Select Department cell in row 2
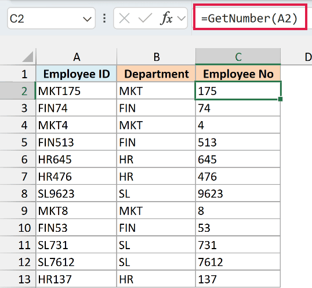This screenshot has width=312, height=288. 157,91
